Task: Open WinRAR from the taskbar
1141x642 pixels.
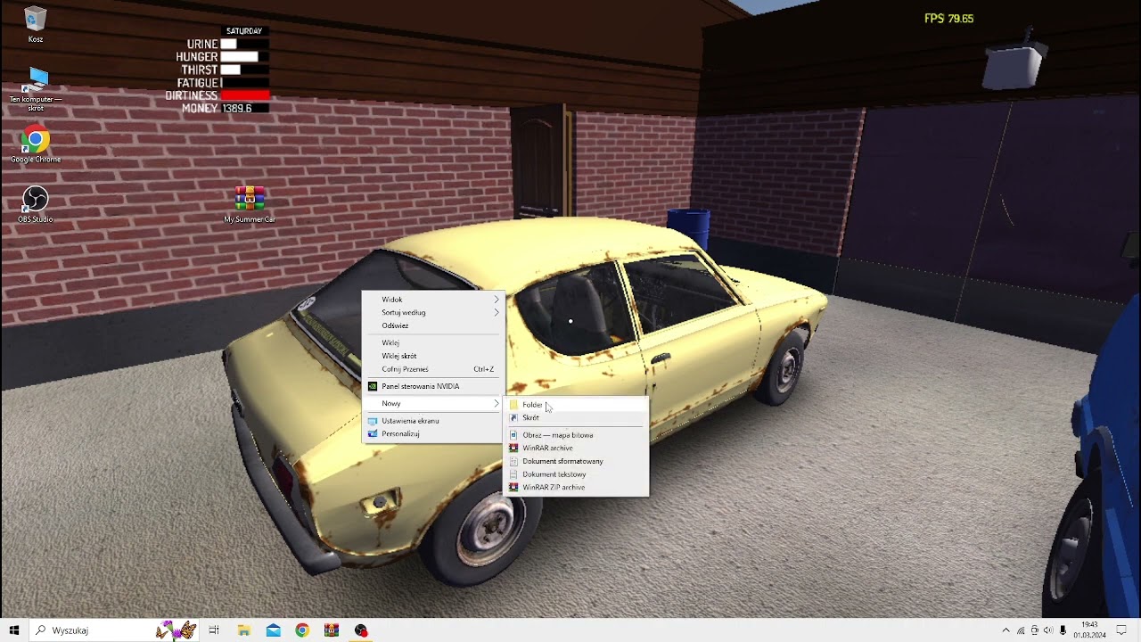Action: [x=332, y=630]
